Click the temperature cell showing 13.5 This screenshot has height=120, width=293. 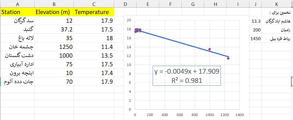pos(94,56)
